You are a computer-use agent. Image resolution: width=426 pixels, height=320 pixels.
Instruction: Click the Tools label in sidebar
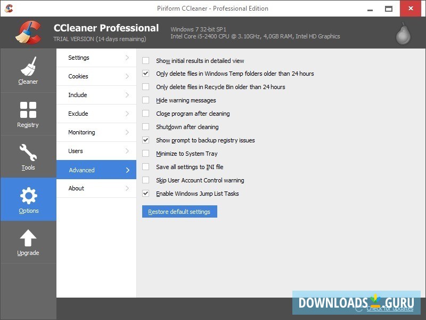pos(28,167)
